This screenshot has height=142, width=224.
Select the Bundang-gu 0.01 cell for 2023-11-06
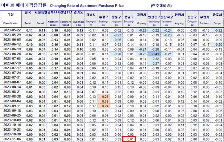click(x=129, y=139)
